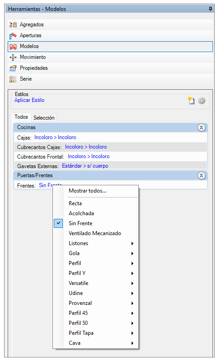Open the Movimiento tool row

pyautogui.click(x=110, y=57)
